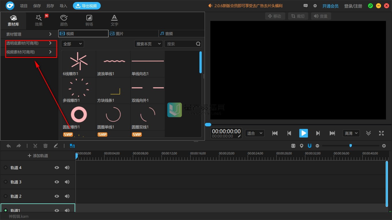Click the 另存 menu item

tap(50, 6)
